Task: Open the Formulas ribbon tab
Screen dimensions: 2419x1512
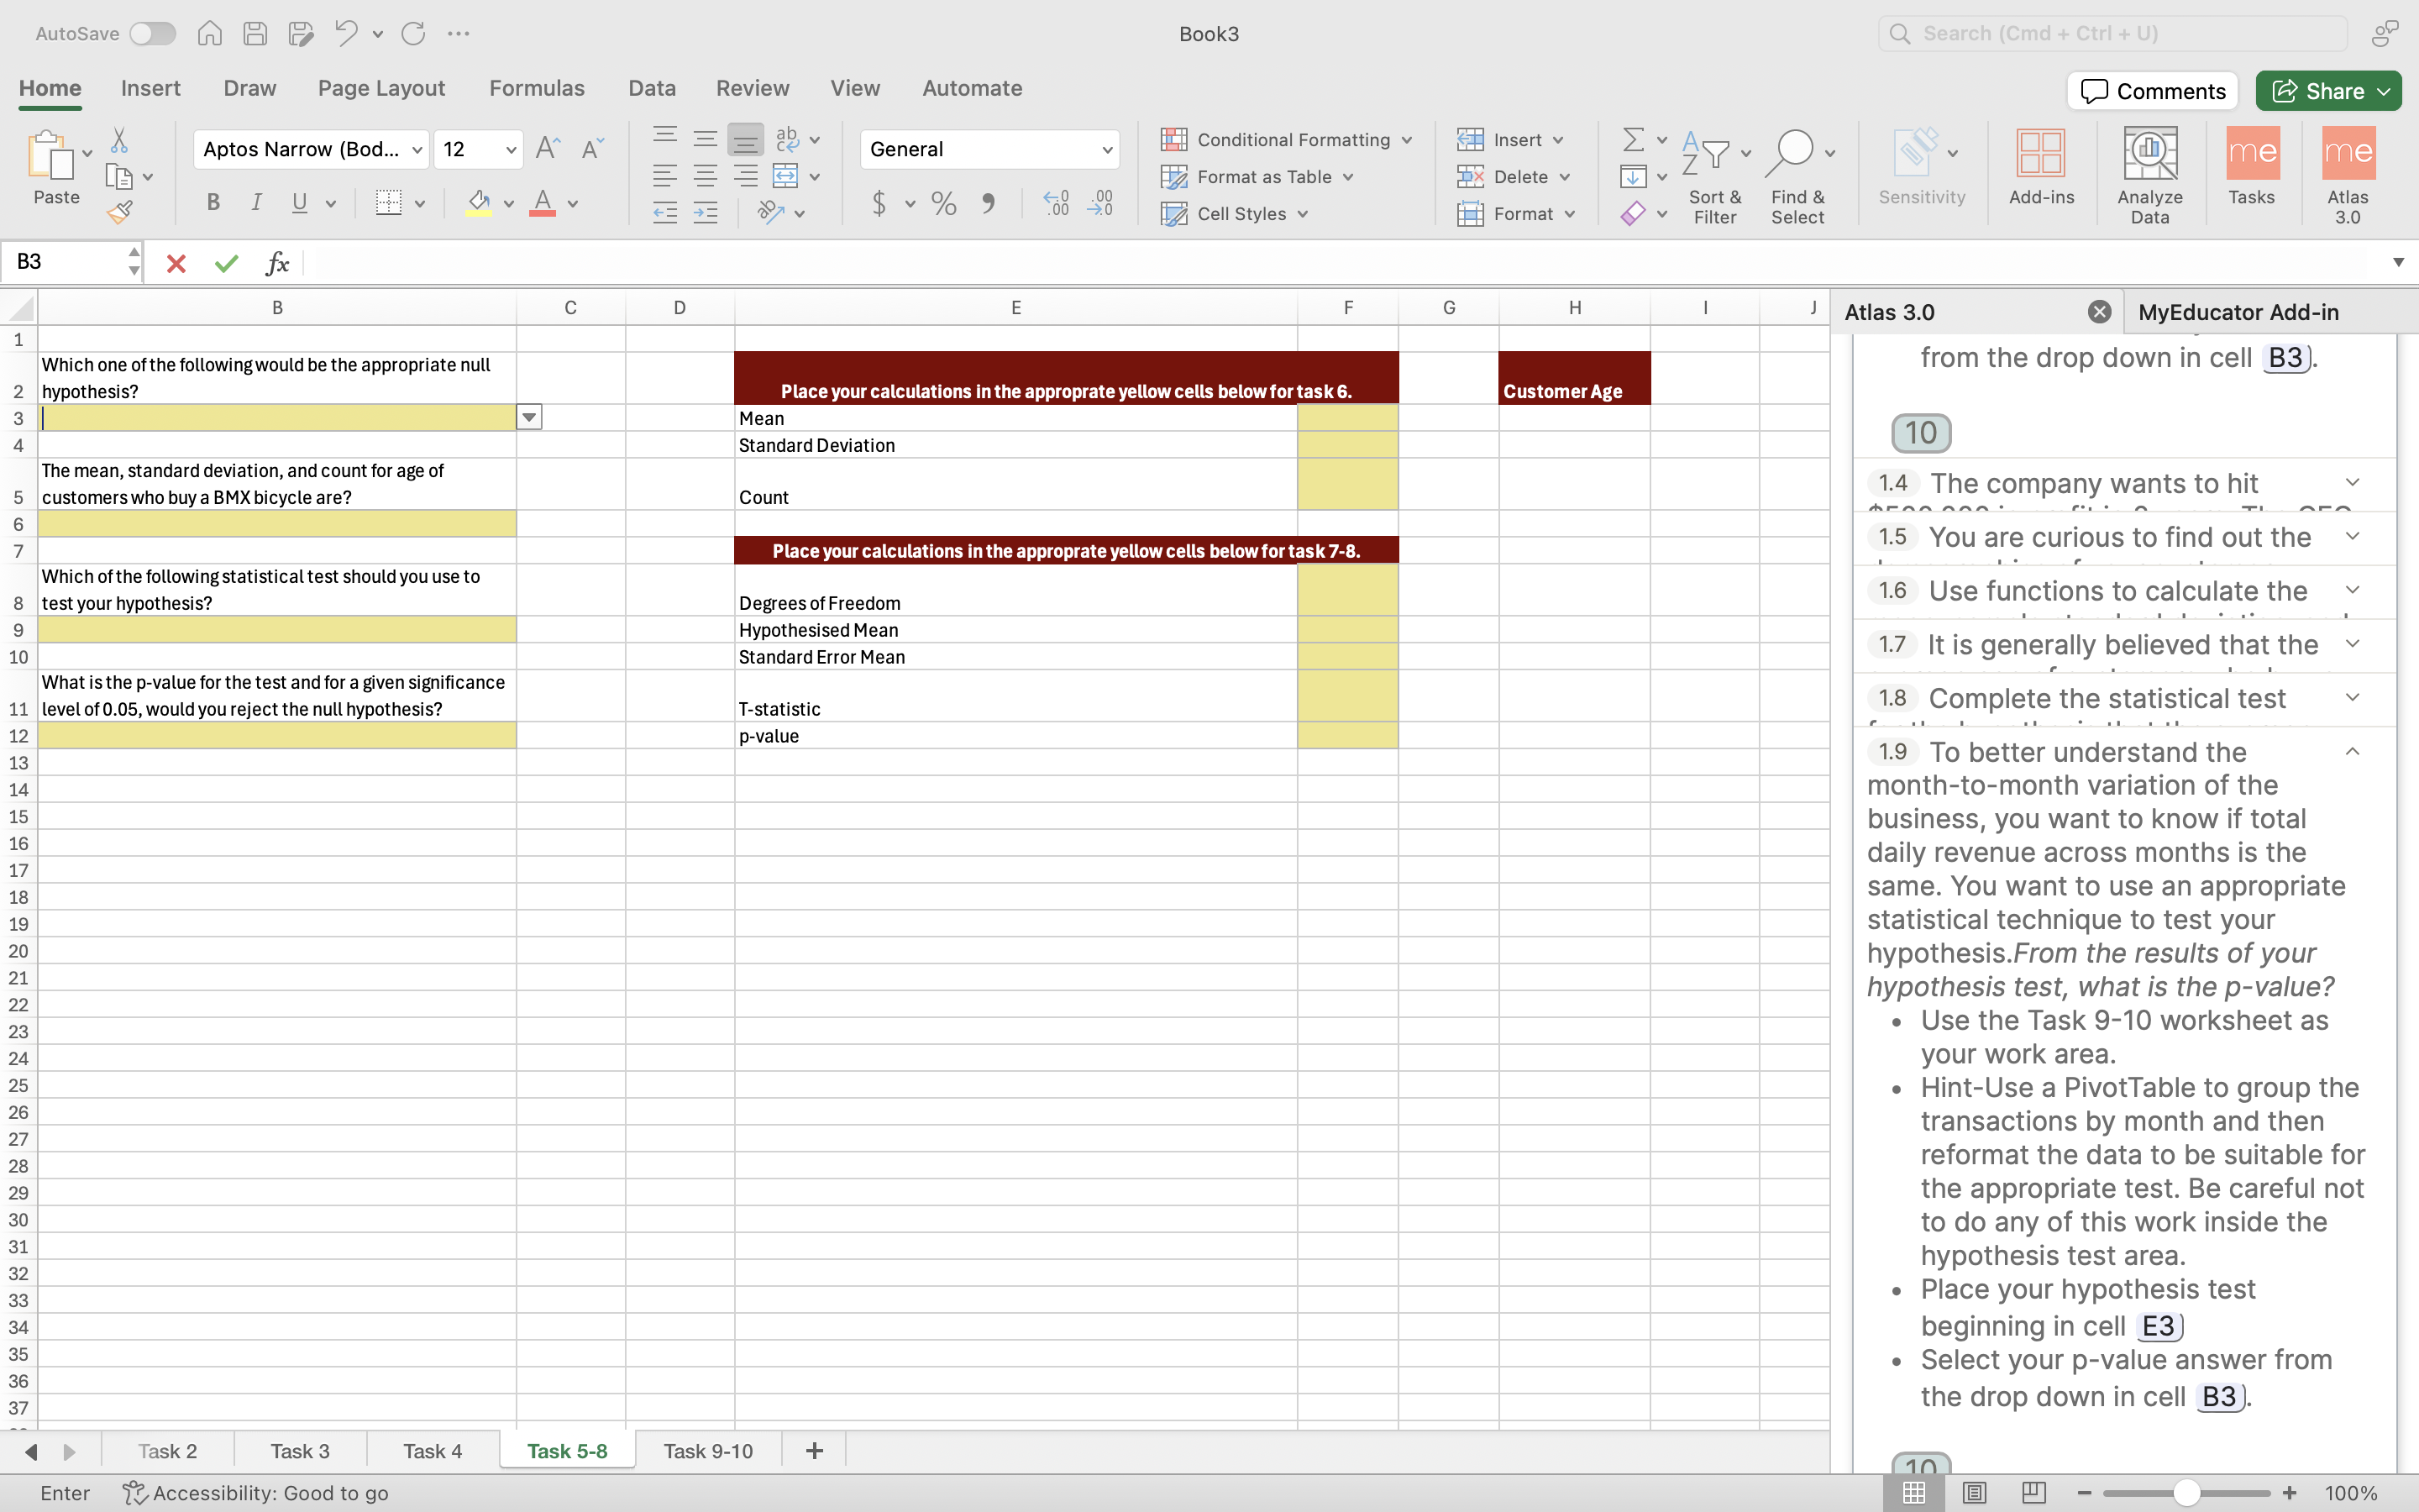Action: click(537, 88)
